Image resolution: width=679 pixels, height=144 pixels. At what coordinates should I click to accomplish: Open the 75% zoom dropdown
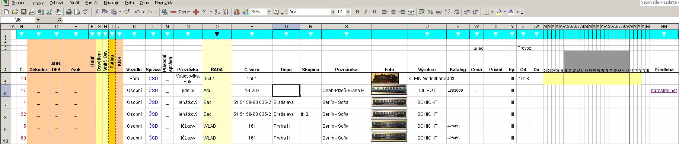[269, 12]
